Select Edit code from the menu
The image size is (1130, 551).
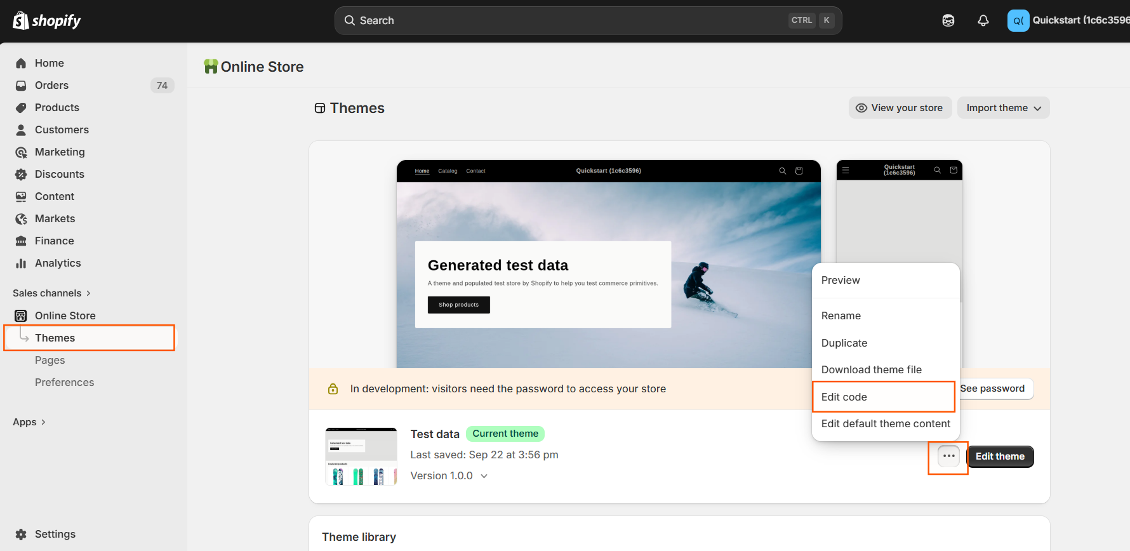click(844, 397)
